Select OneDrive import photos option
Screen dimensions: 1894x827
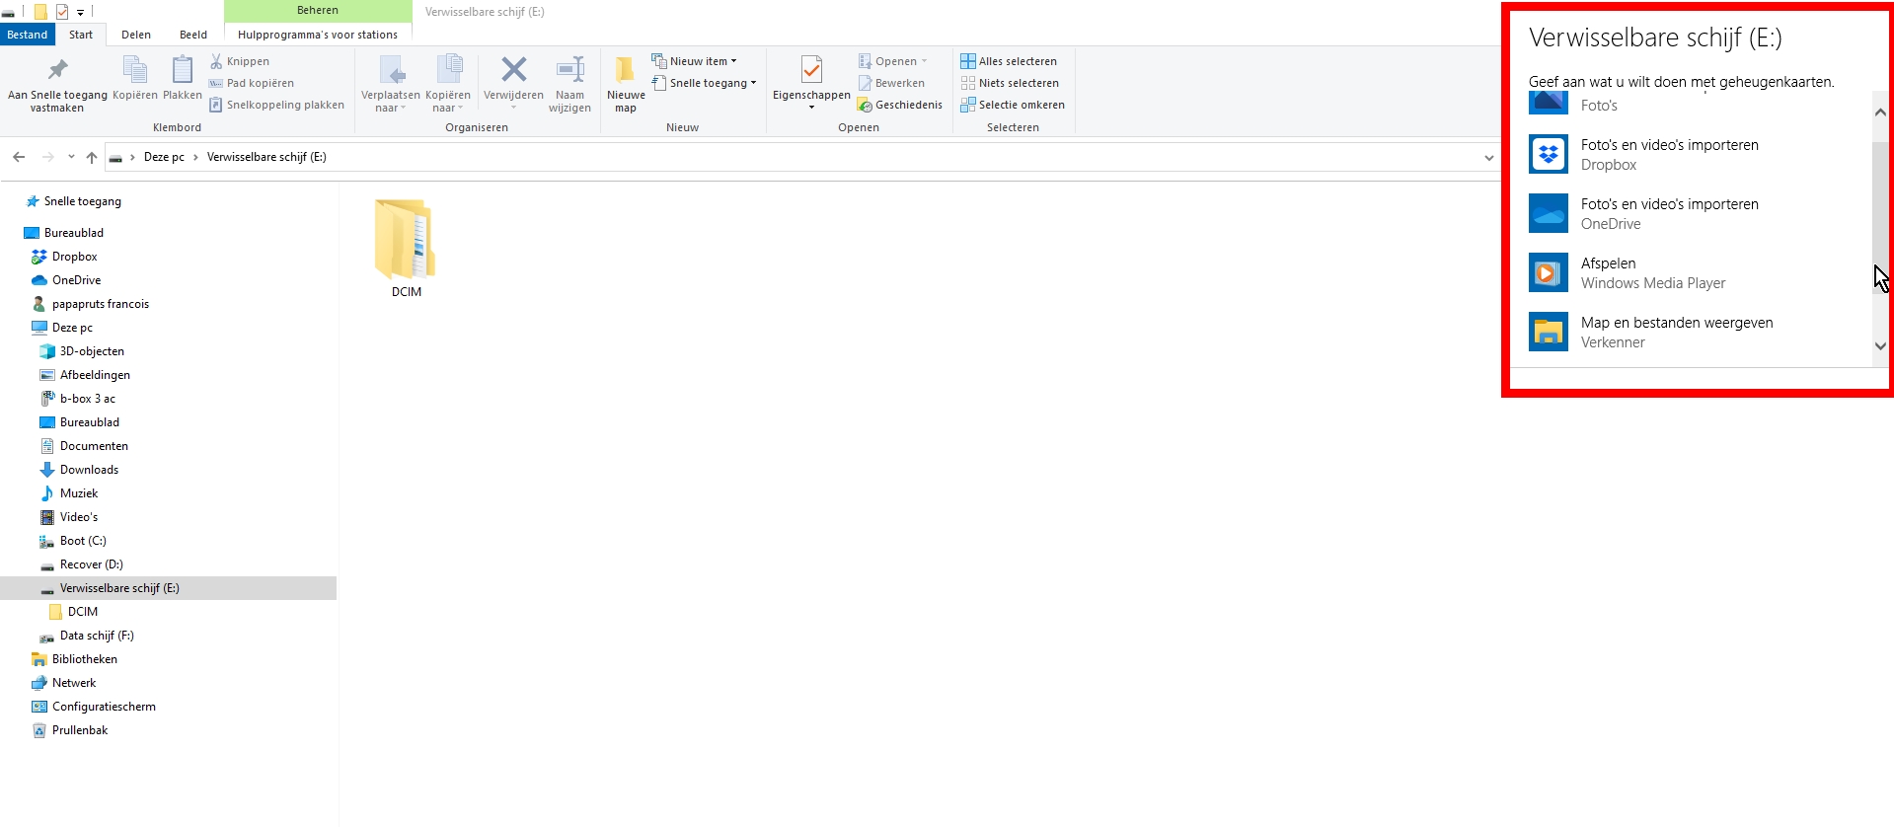(x=1669, y=214)
